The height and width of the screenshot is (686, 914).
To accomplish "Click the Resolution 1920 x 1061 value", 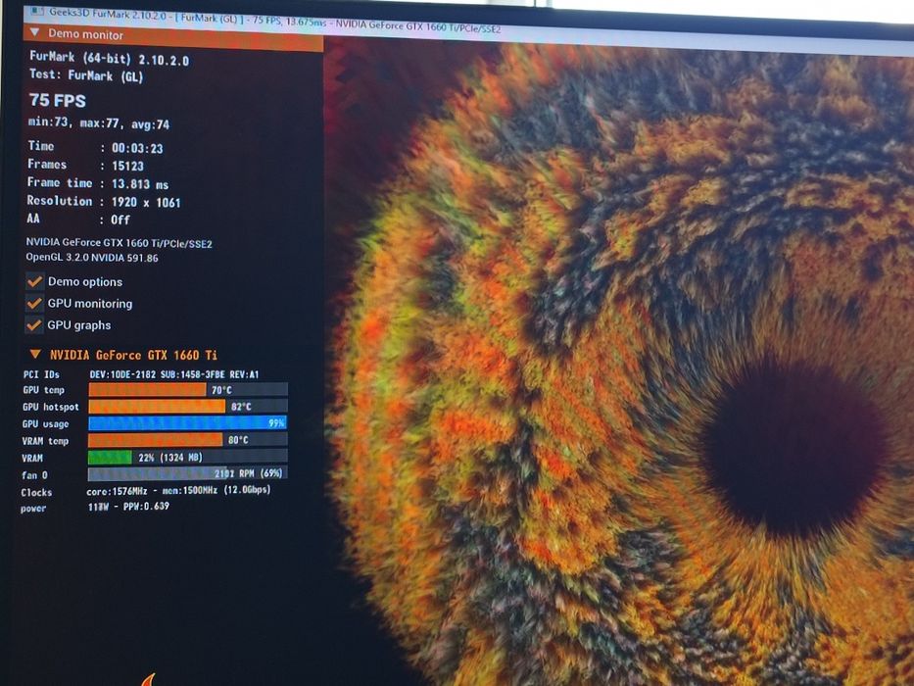I will pos(146,203).
